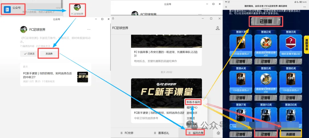Click the FC新手课堂 banner image in chat
Screen dimensions: 309x138
pos(166,93)
